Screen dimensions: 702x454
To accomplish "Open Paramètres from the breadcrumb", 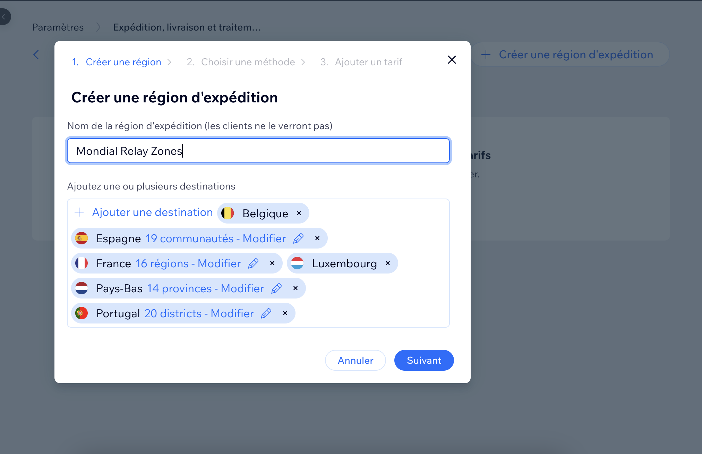I will tap(58, 27).
